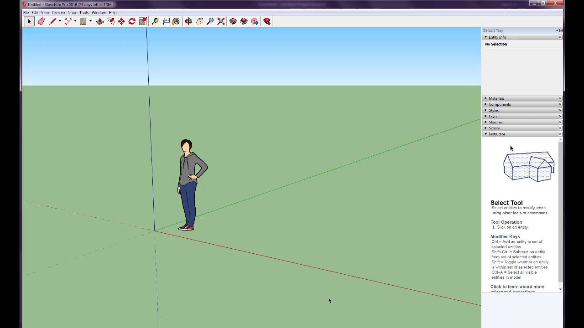Open Arc tool dropdown arrow
584x328 pixels.
coord(75,21)
